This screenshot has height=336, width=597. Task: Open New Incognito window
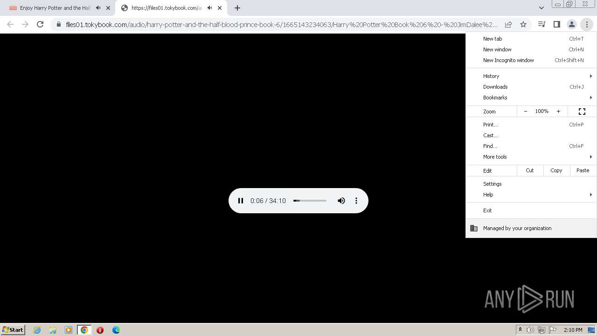click(531, 60)
